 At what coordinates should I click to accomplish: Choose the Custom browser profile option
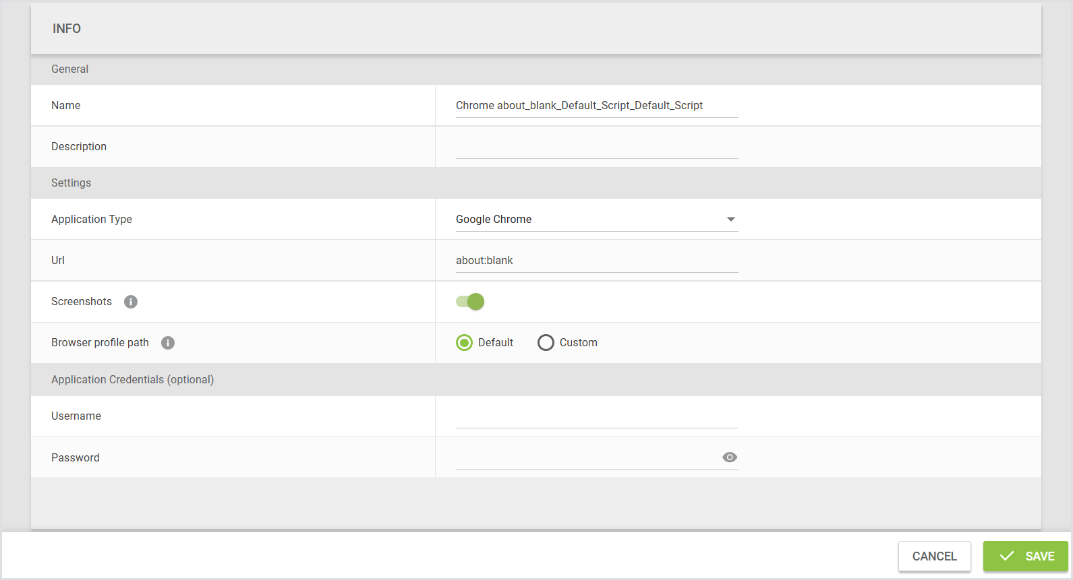546,343
